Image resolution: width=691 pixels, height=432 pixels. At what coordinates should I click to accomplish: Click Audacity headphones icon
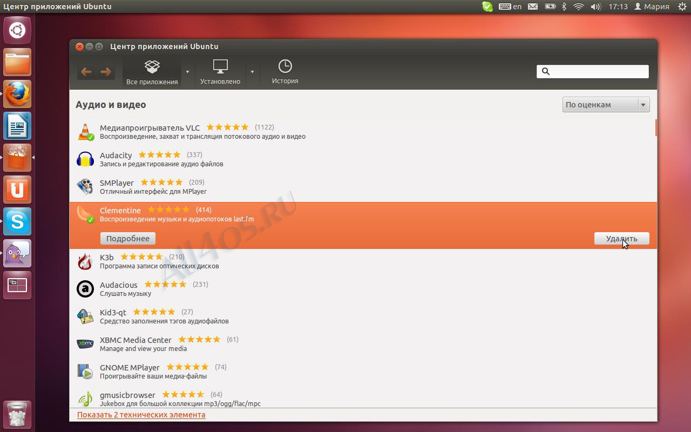point(85,159)
